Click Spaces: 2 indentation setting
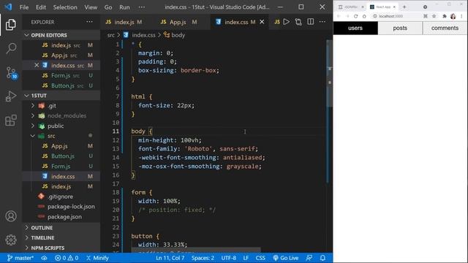The height and width of the screenshot is (263, 468). pyautogui.click(x=203, y=258)
